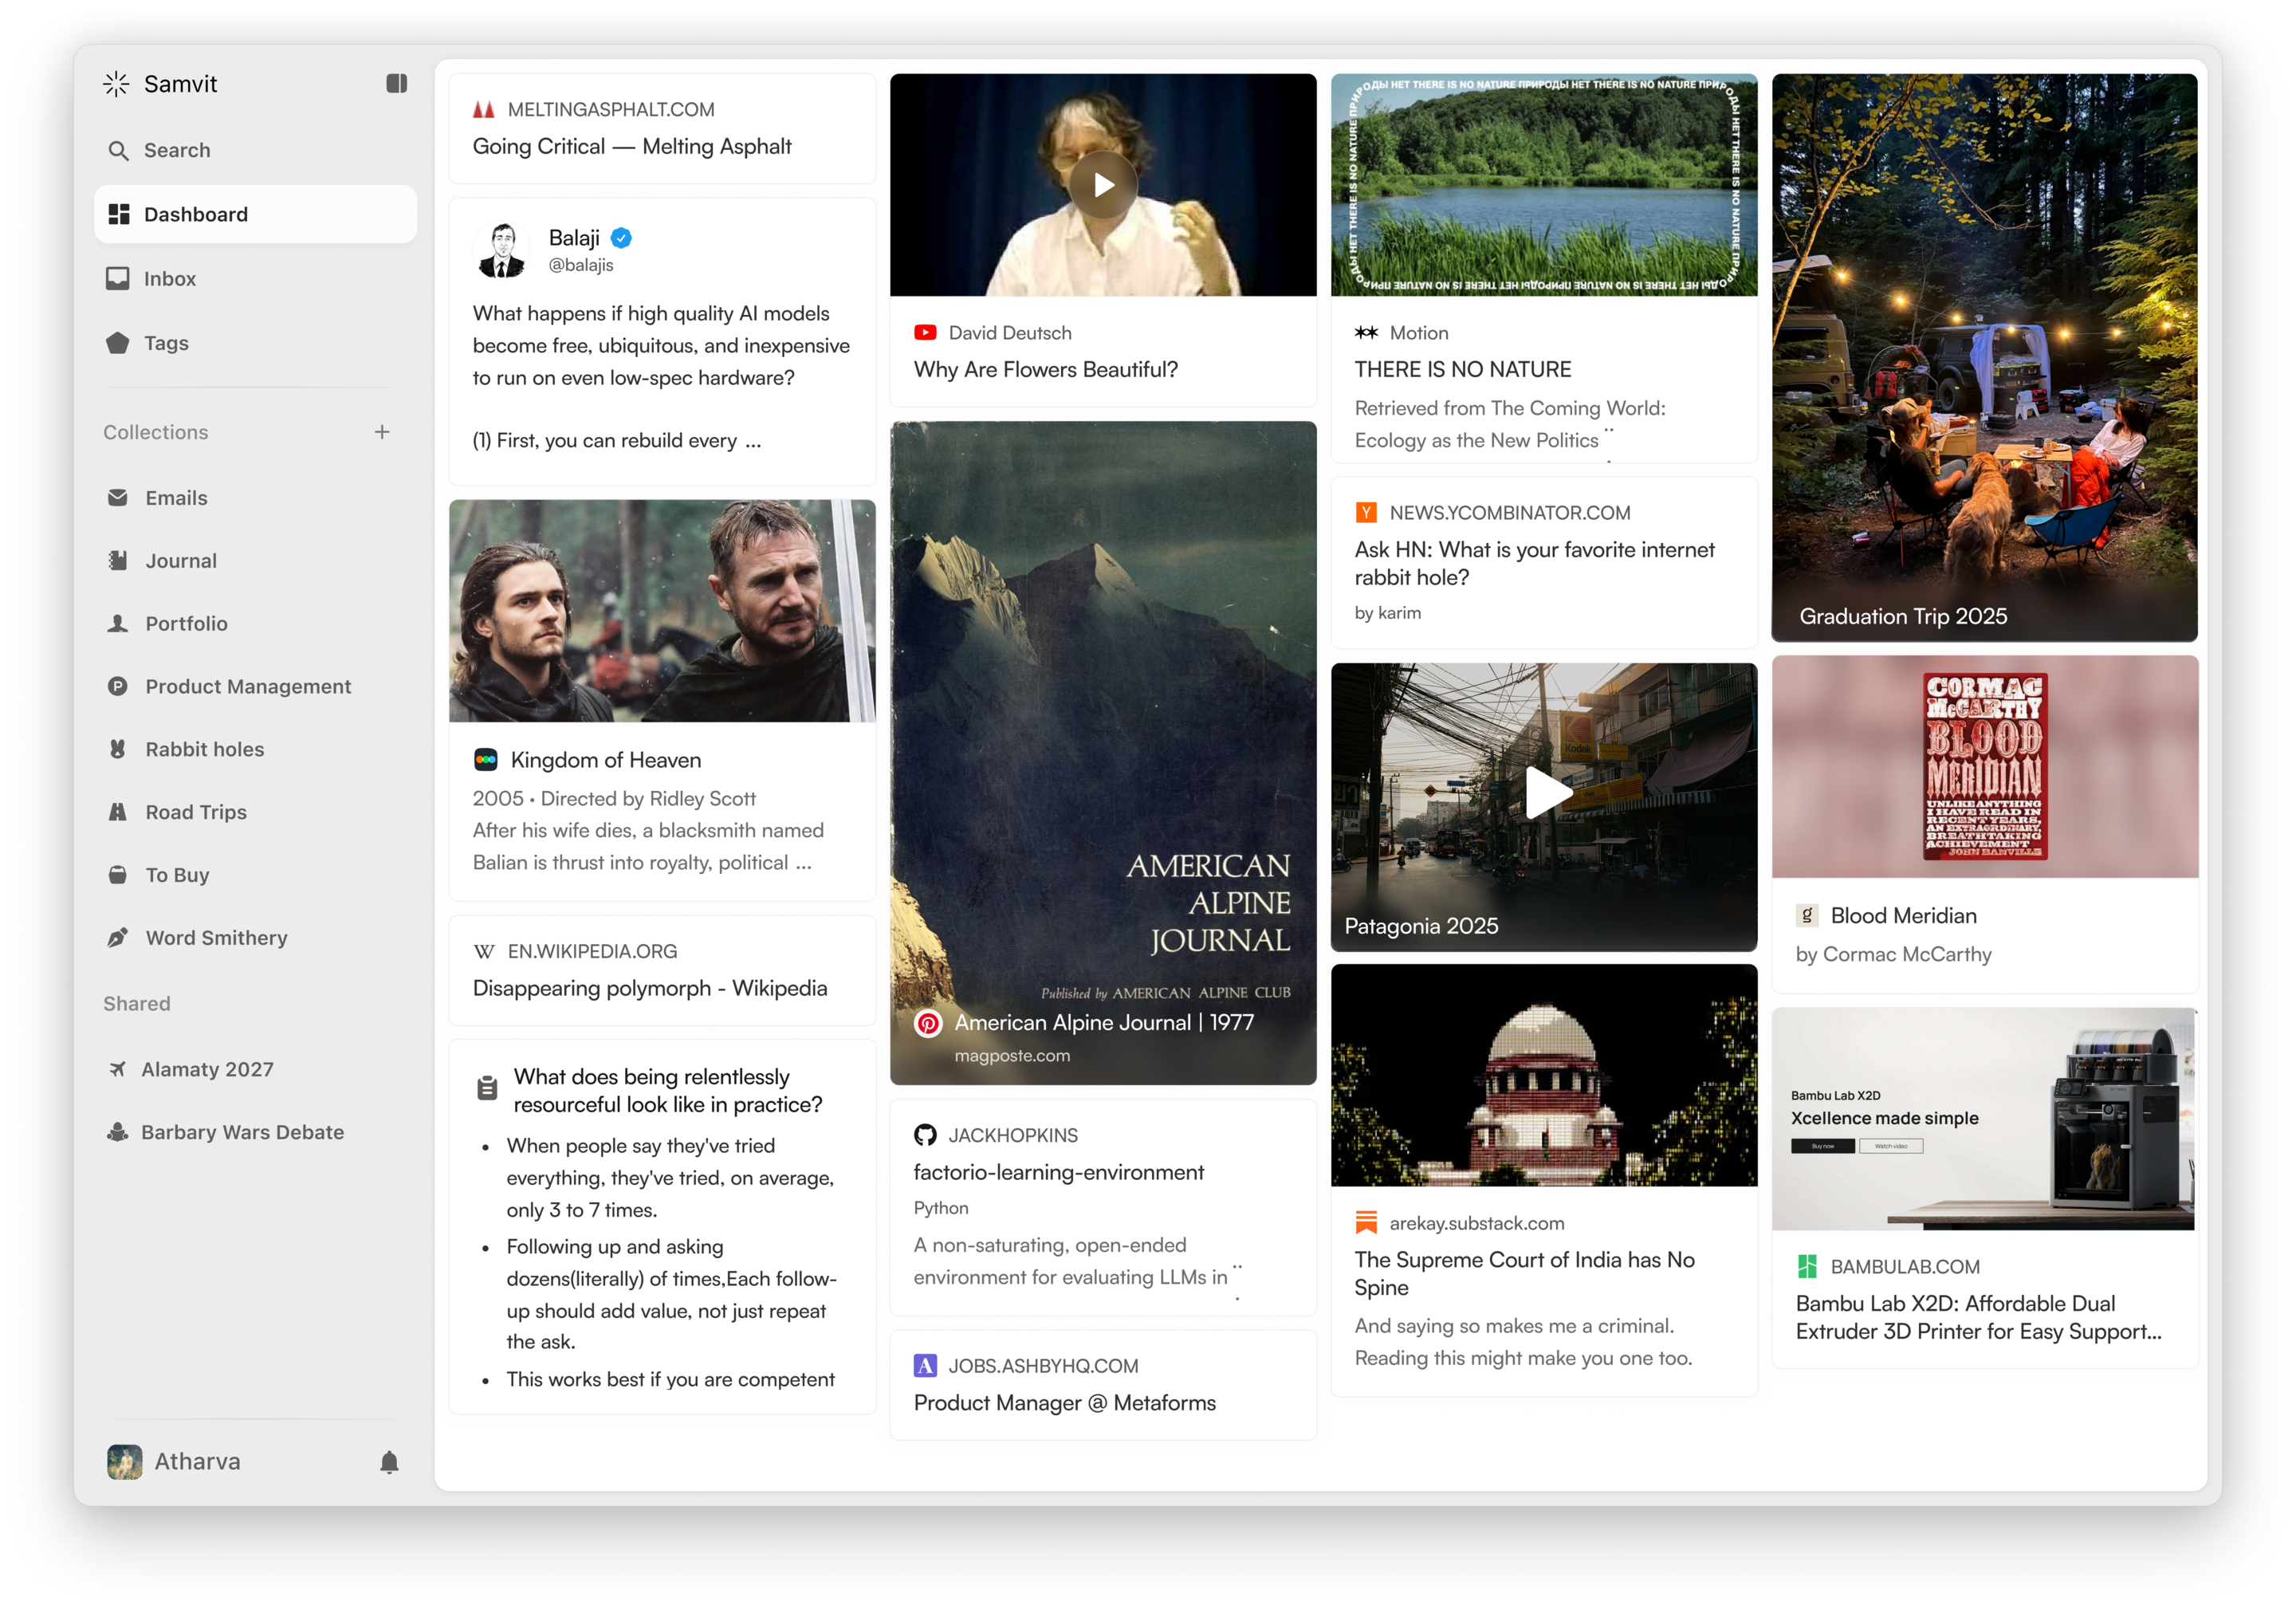Open the To Buy collection
Screen dimensions: 2296x1609
[x=256, y=876]
